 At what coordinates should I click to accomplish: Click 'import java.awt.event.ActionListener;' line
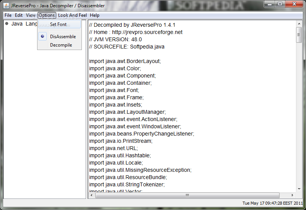(x=133, y=119)
